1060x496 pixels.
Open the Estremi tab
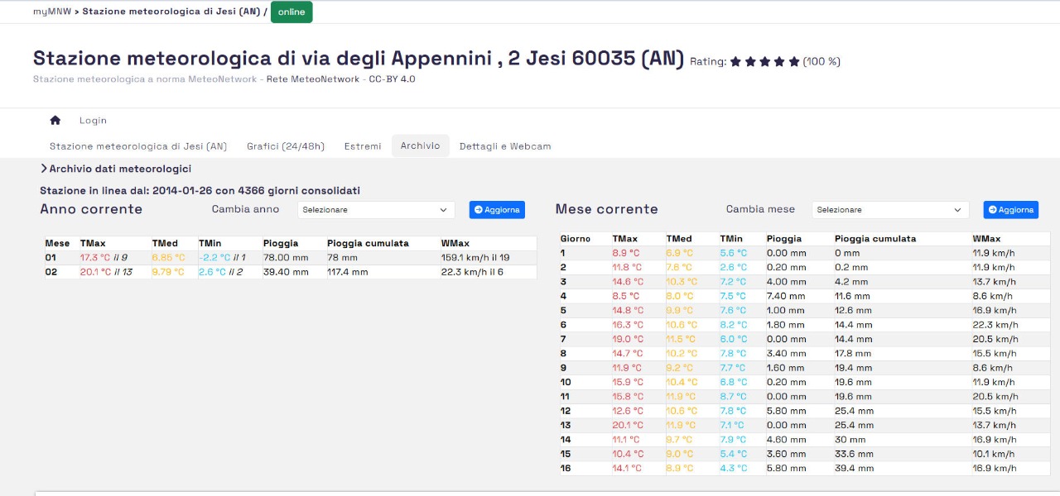pos(363,146)
